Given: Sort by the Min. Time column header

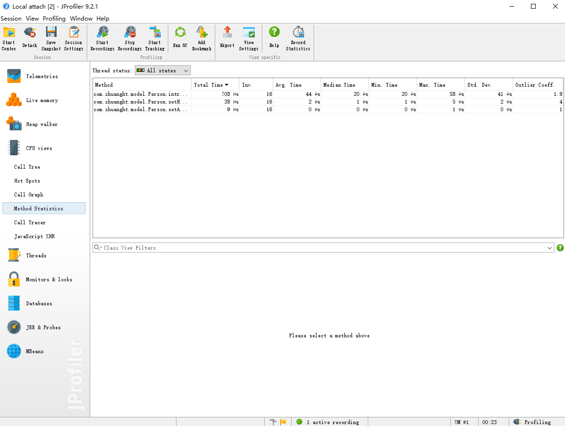Looking at the screenshot, I should tap(392, 85).
